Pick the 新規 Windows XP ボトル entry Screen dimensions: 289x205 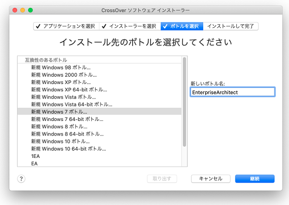pos(99,82)
